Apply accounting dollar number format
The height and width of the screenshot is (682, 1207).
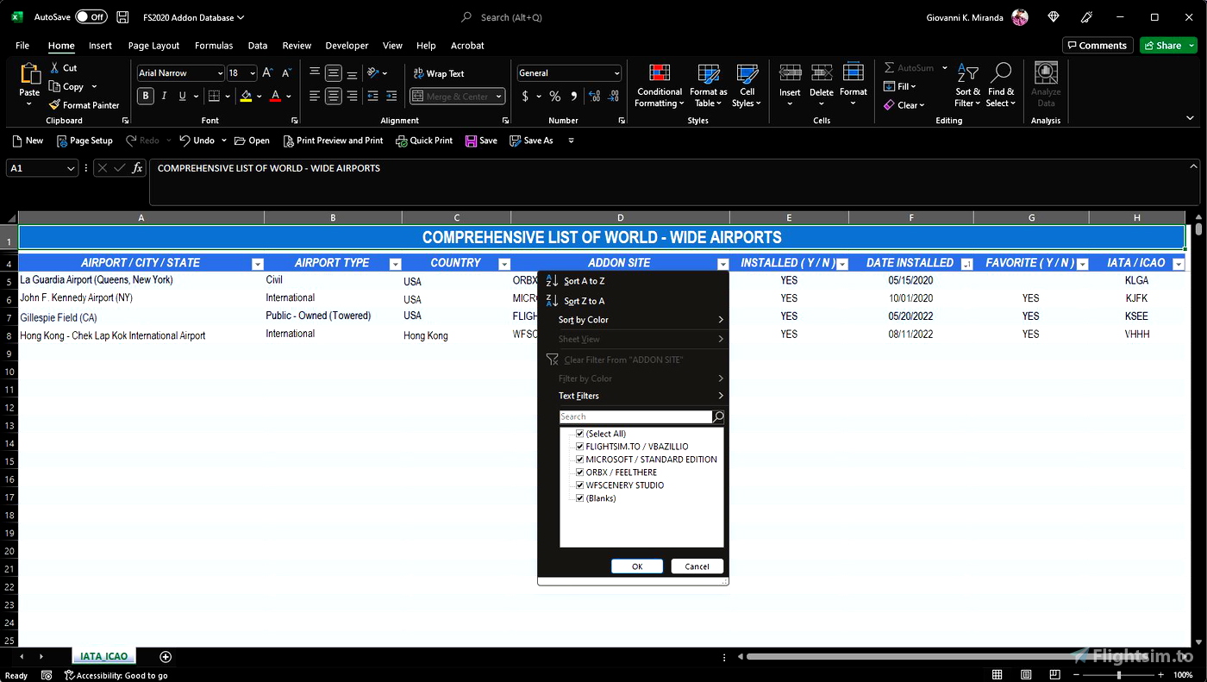point(525,97)
